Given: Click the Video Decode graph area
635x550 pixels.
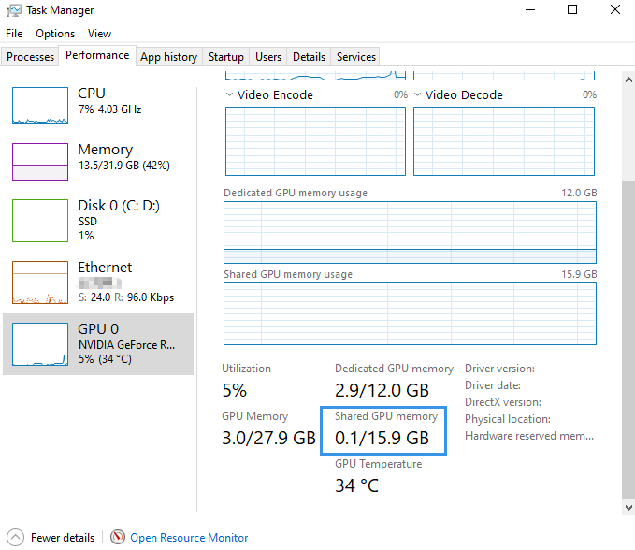Looking at the screenshot, I should click(x=504, y=141).
